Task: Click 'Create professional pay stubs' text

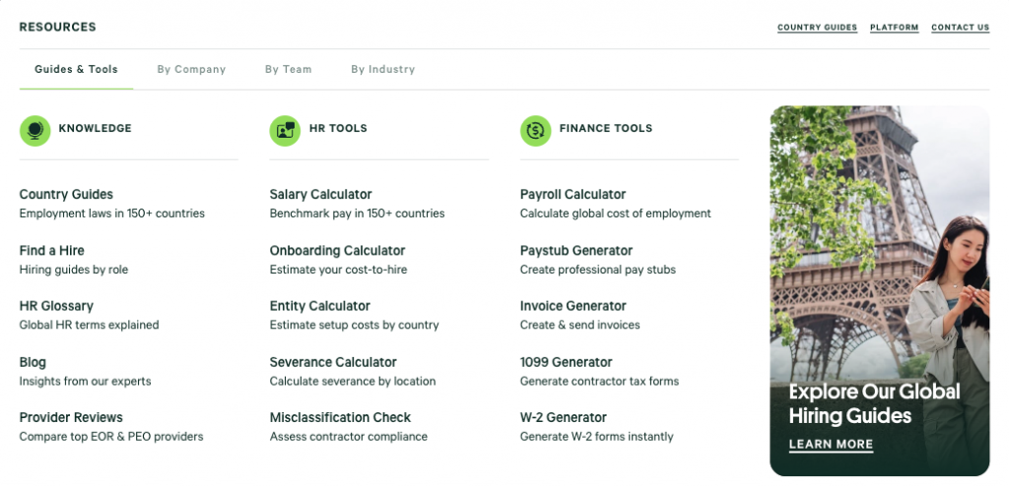Action: [x=598, y=270]
